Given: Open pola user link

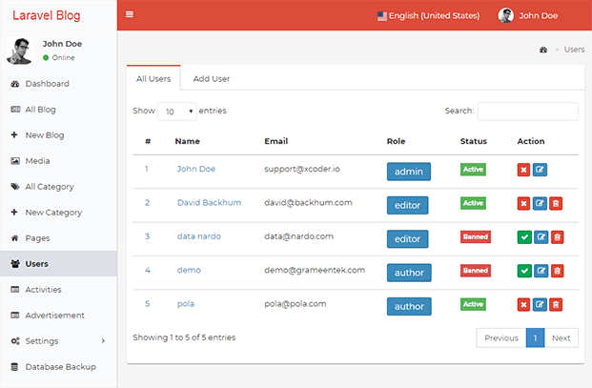Looking at the screenshot, I should [186, 304].
